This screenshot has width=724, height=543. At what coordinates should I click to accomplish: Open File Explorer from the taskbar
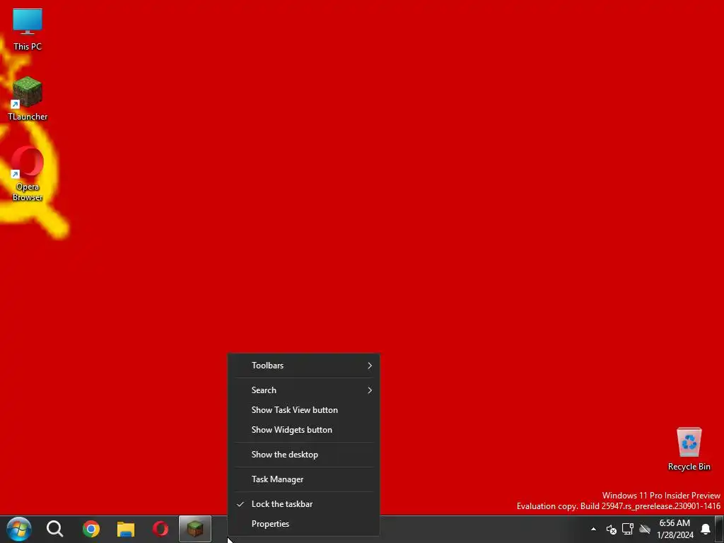point(126,529)
